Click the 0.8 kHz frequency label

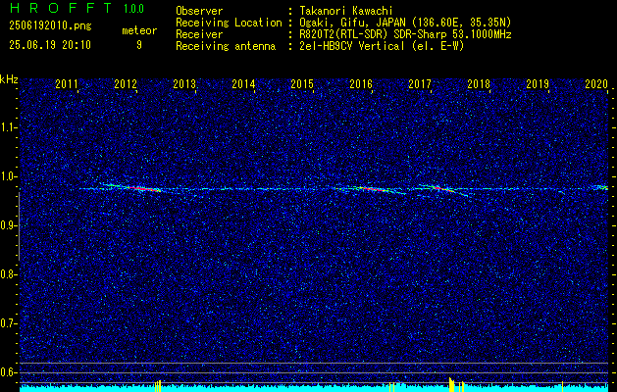pos(8,274)
